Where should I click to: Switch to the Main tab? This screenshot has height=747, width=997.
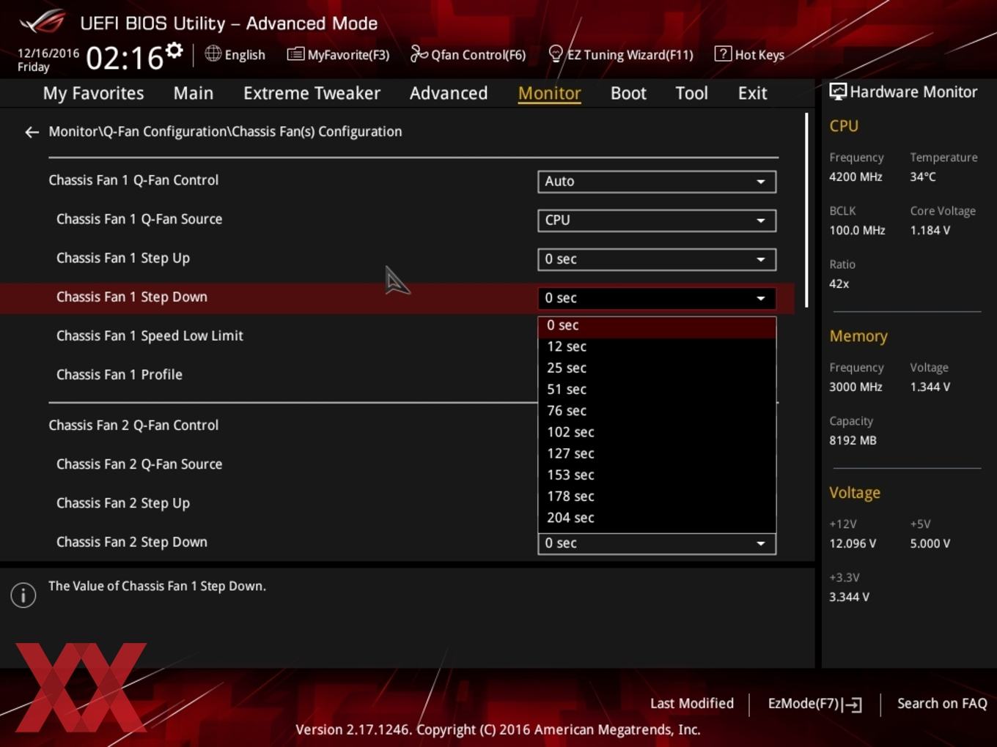pos(194,93)
